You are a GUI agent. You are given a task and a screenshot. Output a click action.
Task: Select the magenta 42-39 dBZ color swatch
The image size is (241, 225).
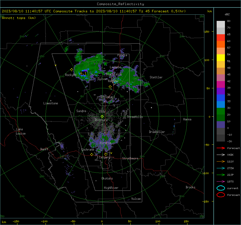221,85
